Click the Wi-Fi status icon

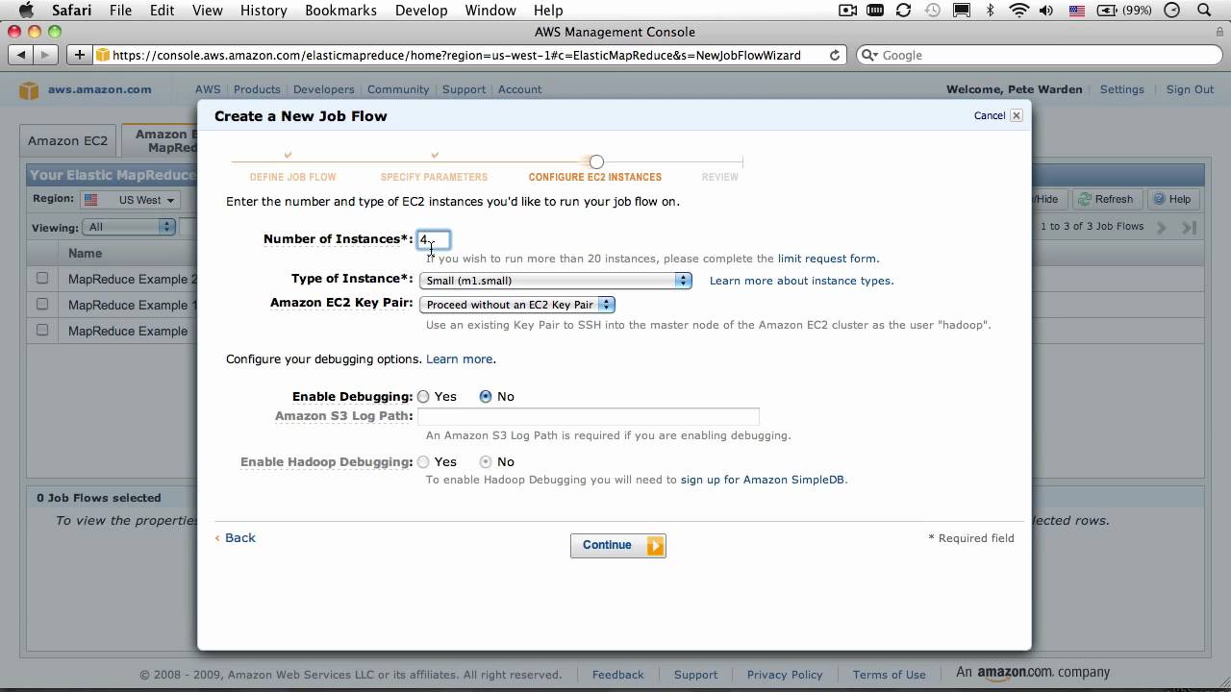1018,11
